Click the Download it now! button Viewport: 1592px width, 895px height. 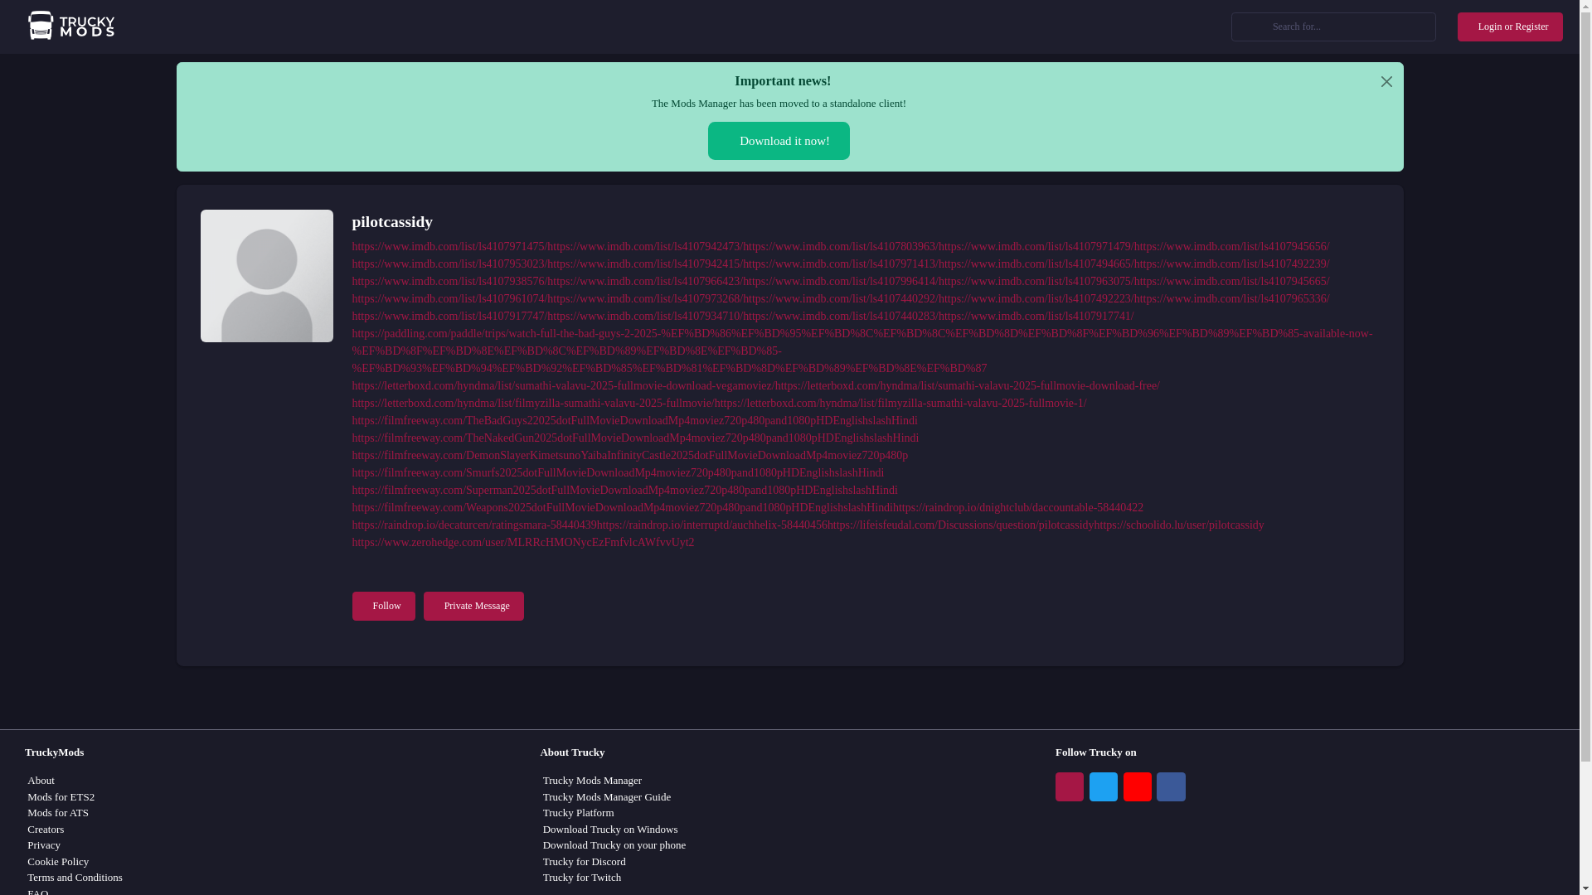tap(779, 141)
